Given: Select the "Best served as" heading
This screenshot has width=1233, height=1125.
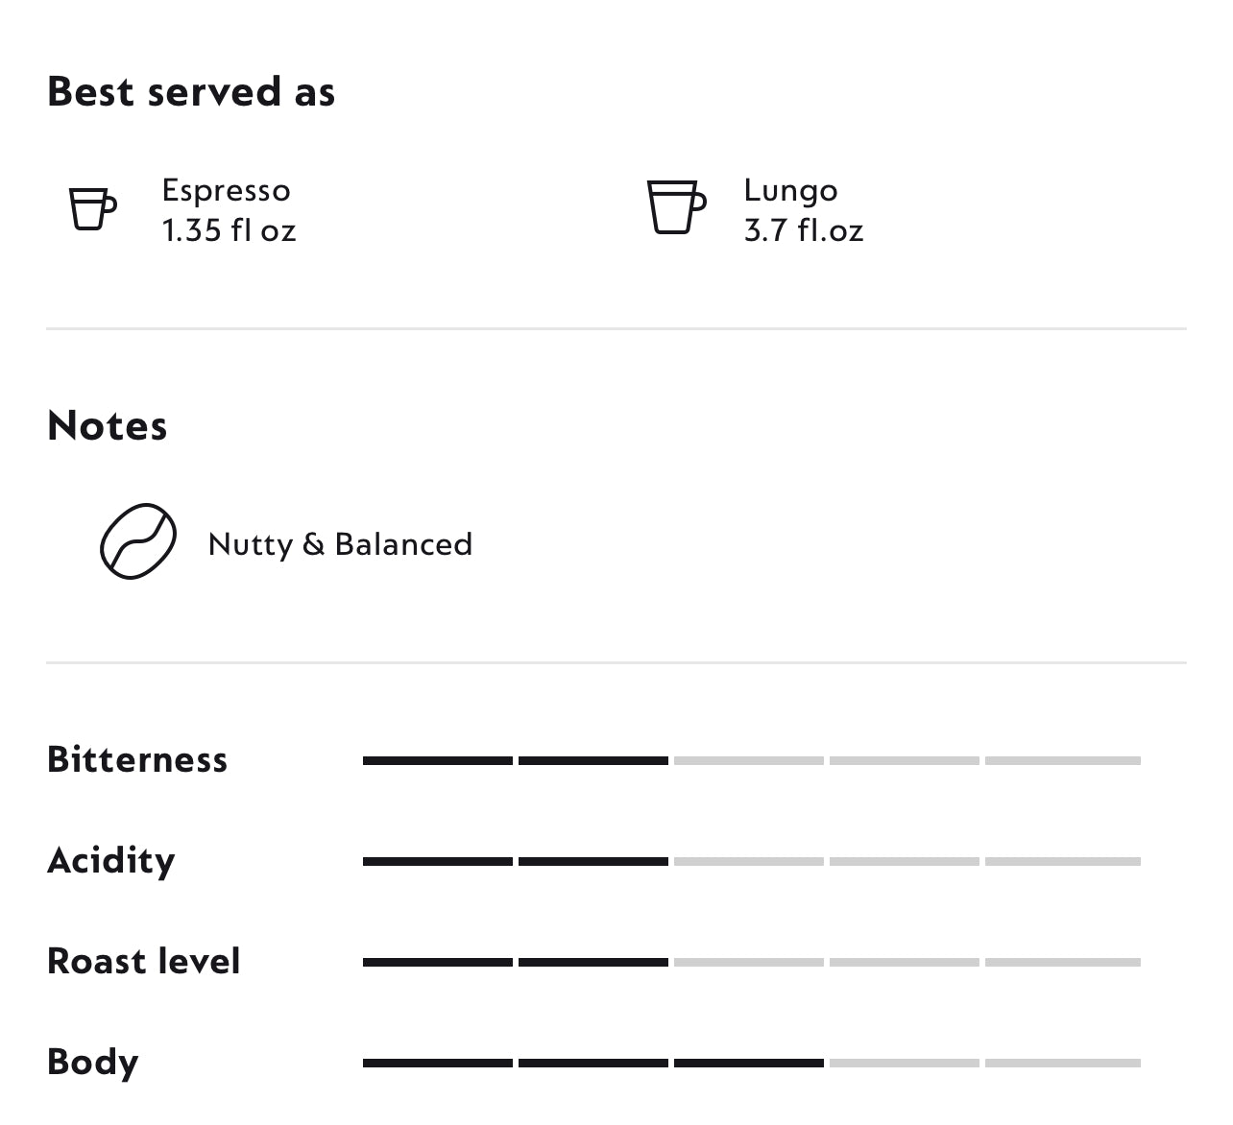Looking at the screenshot, I should (x=191, y=92).
